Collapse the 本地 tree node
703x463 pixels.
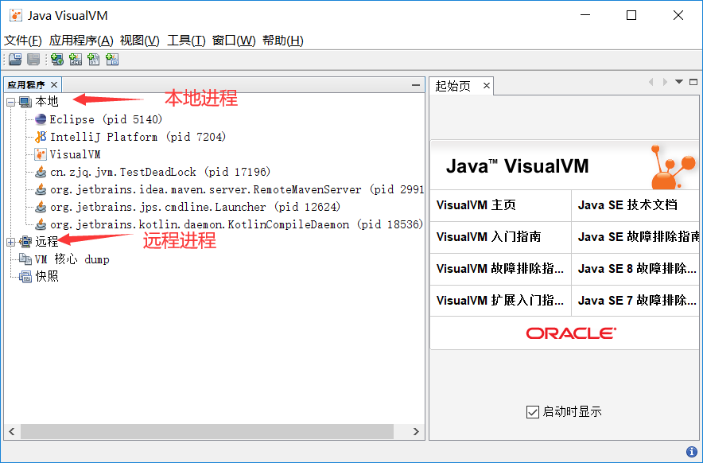pos(11,103)
